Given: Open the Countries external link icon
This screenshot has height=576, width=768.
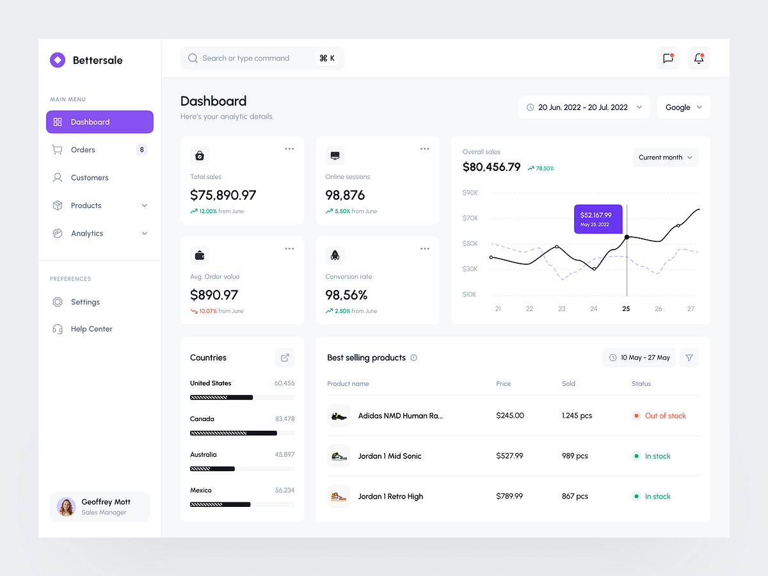Looking at the screenshot, I should coord(284,358).
